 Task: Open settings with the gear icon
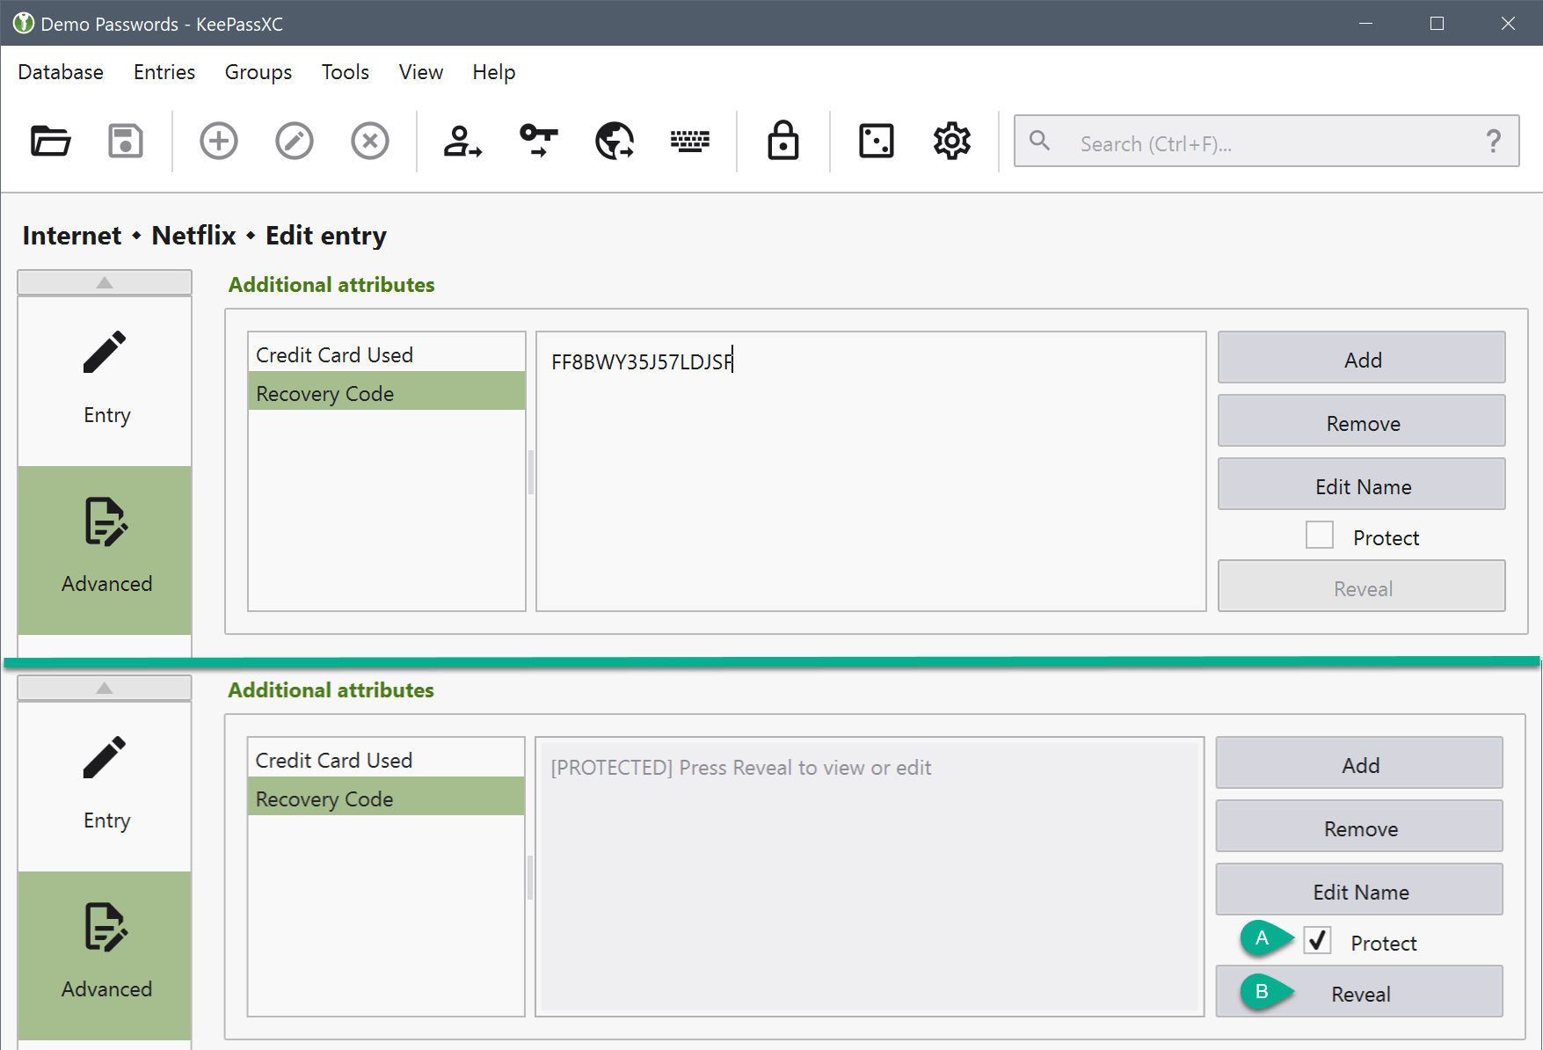tap(951, 141)
